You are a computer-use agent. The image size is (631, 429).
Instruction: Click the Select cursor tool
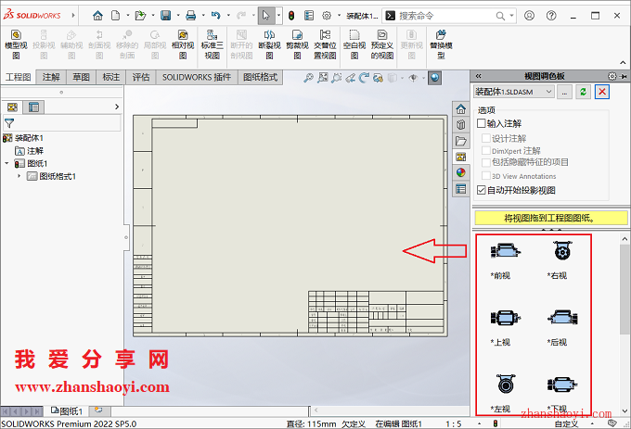(x=266, y=16)
